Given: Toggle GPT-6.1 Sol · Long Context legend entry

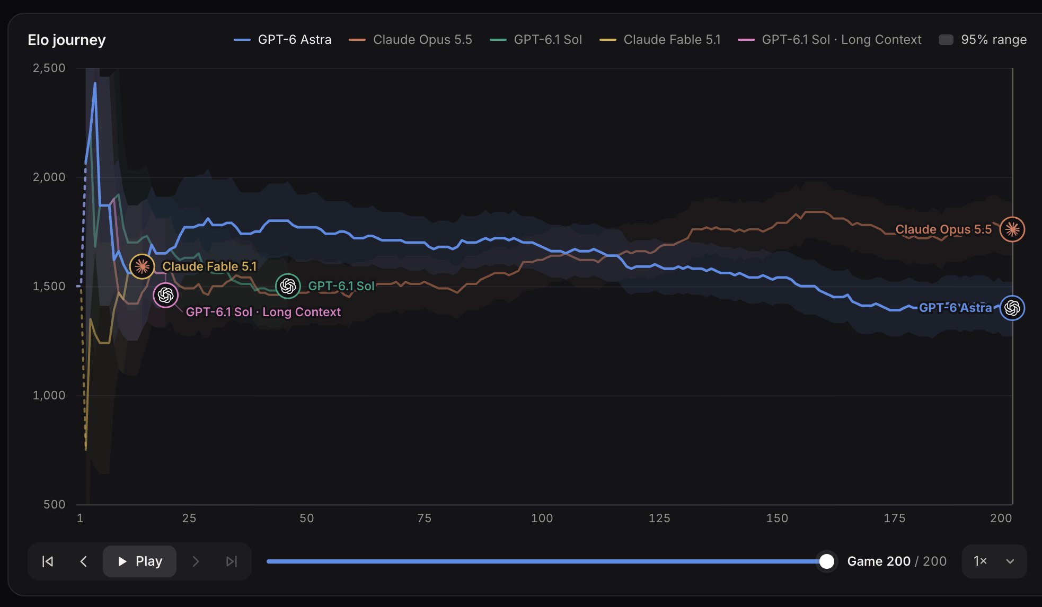Looking at the screenshot, I should (829, 40).
